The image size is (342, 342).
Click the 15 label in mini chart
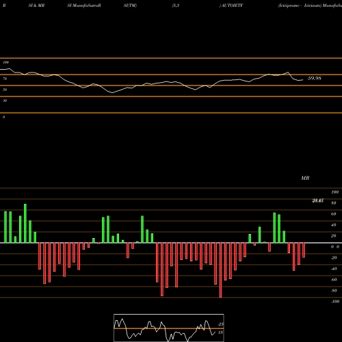[220, 332]
